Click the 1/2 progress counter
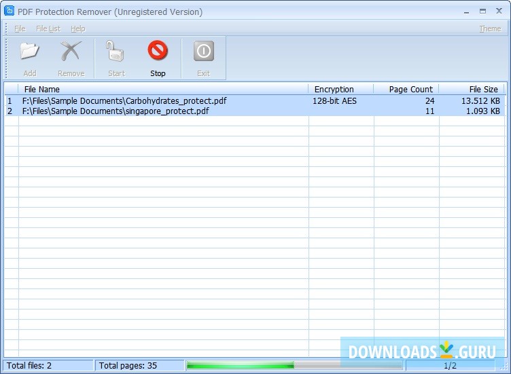The width and height of the screenshot is (511, 374). tap(450, 366)
